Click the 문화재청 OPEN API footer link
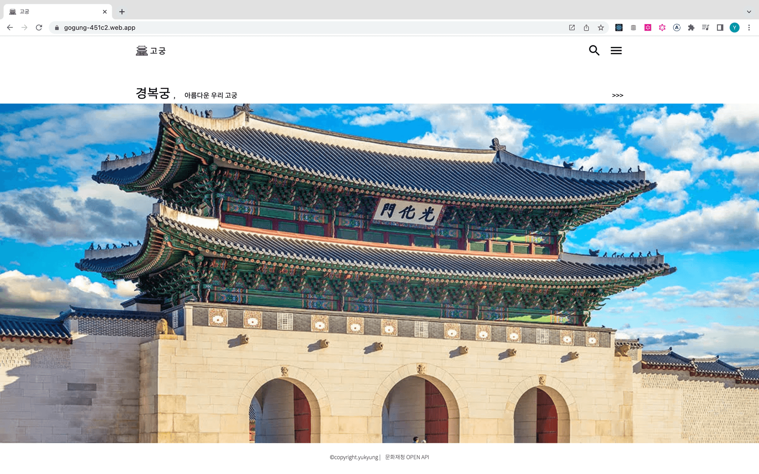The width and height of the screenshot is (759, 474). (x=407, y=457)
